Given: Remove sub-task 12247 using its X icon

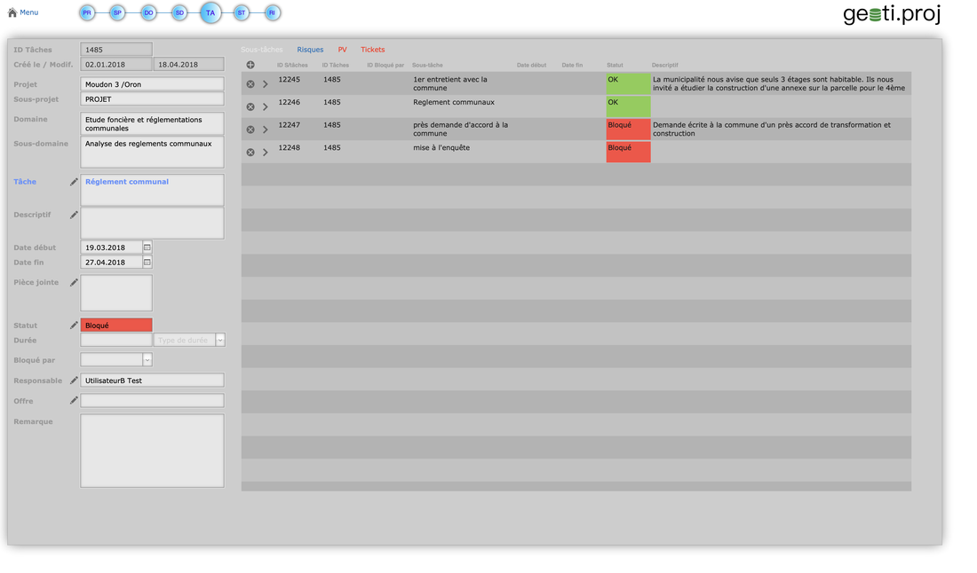Looking at the screenshot, I should click(x=250, y=130).
